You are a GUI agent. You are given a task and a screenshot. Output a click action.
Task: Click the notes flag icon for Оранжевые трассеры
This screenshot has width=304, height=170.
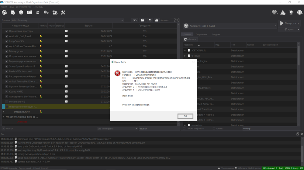click(x=66, y=31)
